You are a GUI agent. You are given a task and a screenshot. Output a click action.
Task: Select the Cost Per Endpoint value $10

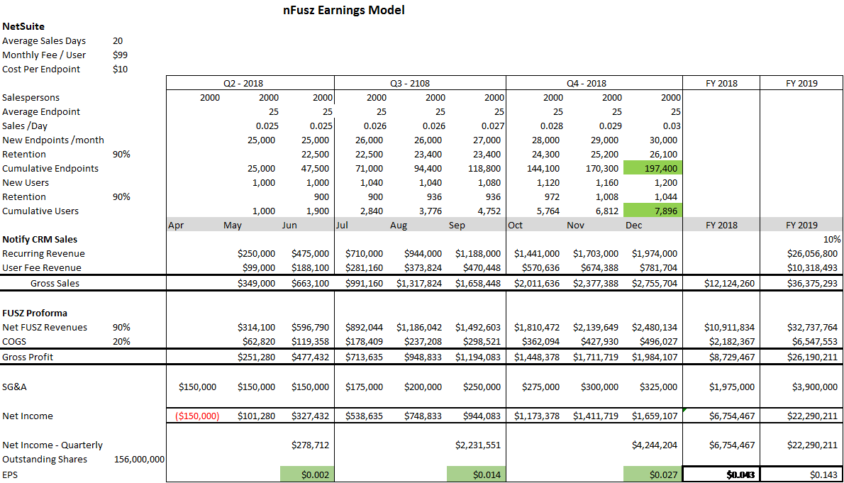point(120,69)
